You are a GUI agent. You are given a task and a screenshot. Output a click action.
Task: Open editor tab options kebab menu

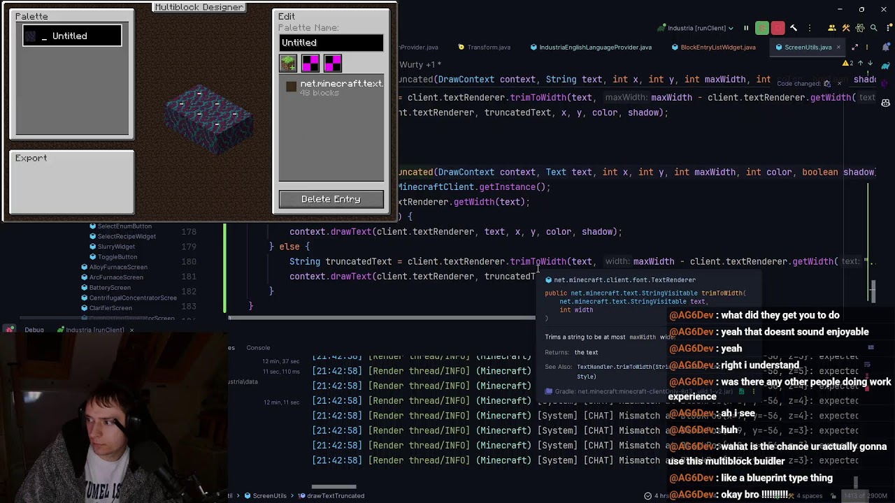click(x=867, y=47)
